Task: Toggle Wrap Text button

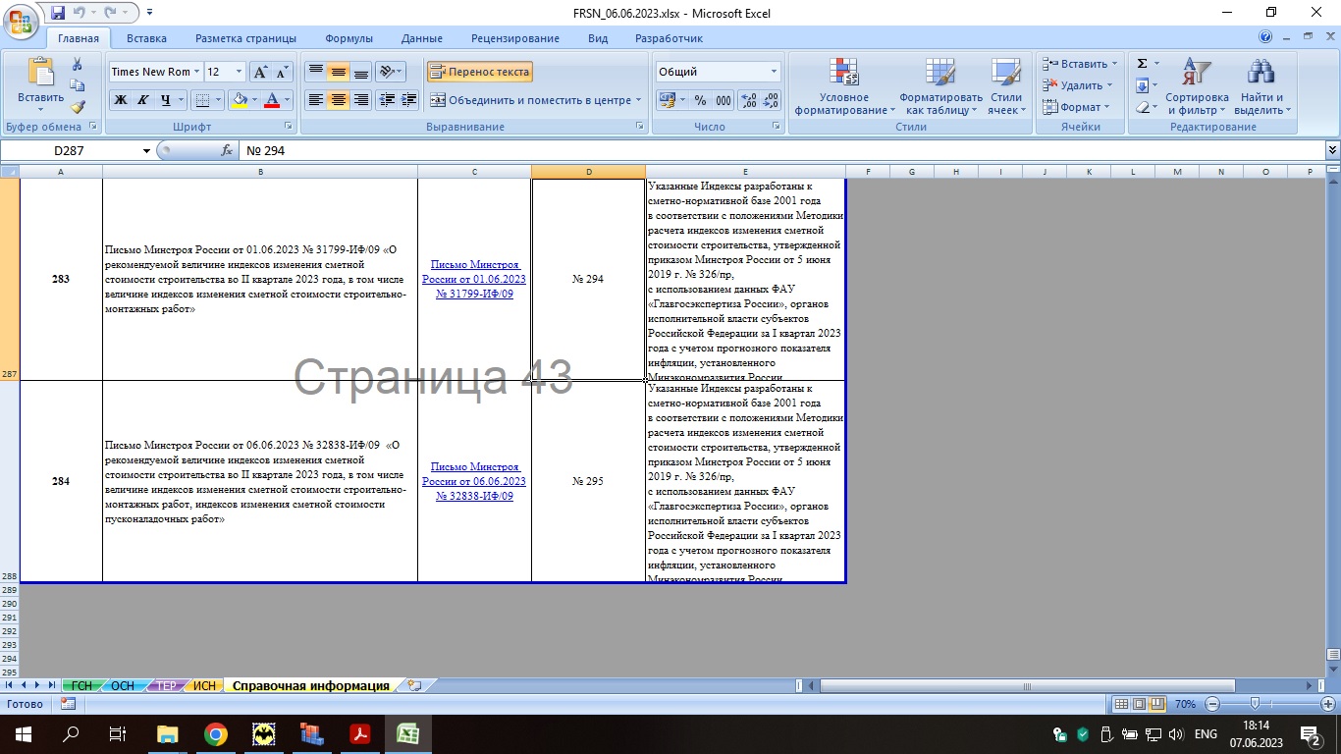Action: 480,72
